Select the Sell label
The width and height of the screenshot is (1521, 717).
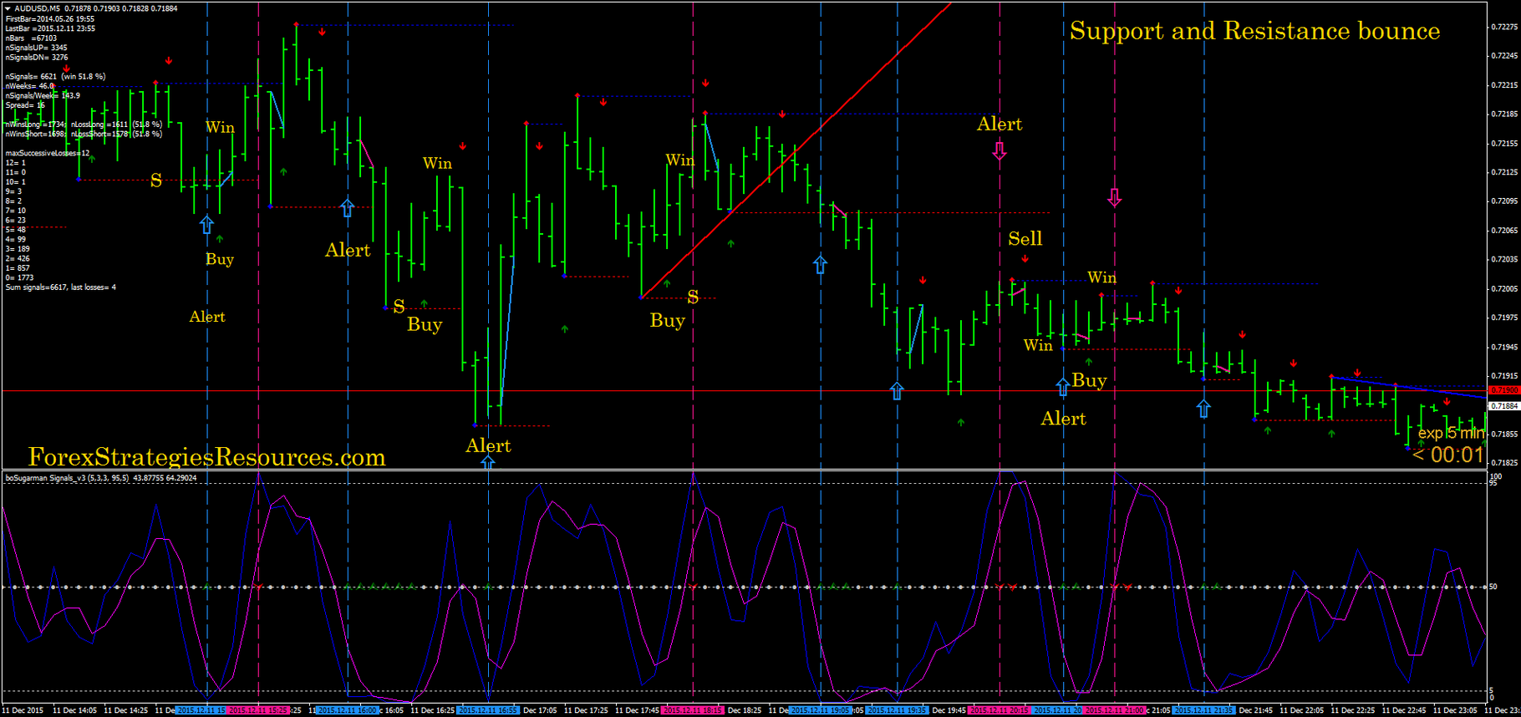1025,239
